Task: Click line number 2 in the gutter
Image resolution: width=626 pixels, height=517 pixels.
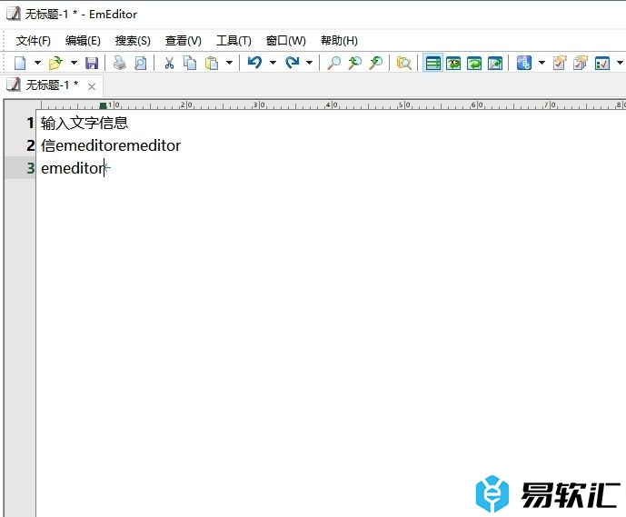Action: [x=30, y=145]
